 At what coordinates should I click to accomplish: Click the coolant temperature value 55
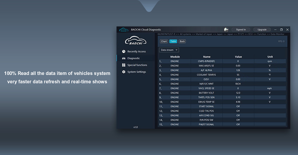click(238, 75)
